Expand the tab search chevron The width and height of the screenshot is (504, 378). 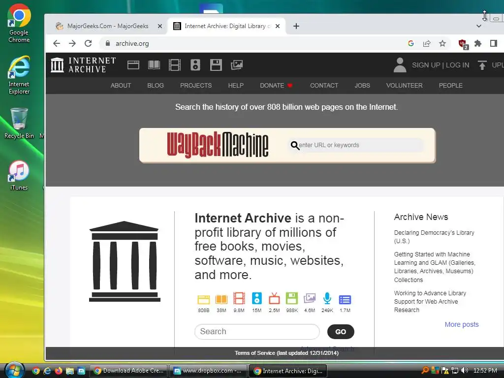click(x=478, y=26)
